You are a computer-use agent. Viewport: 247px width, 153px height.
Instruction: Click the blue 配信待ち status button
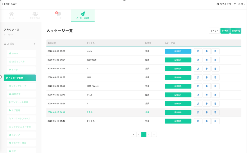178,51
